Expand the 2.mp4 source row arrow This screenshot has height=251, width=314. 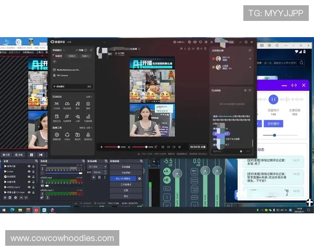click(x=5, y=172)
